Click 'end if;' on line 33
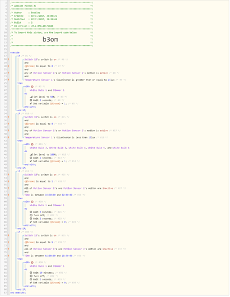The image size is (230, 297). [22, 110]
